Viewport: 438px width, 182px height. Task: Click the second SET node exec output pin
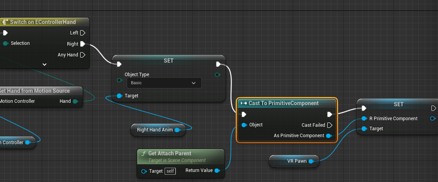point(433,108)
